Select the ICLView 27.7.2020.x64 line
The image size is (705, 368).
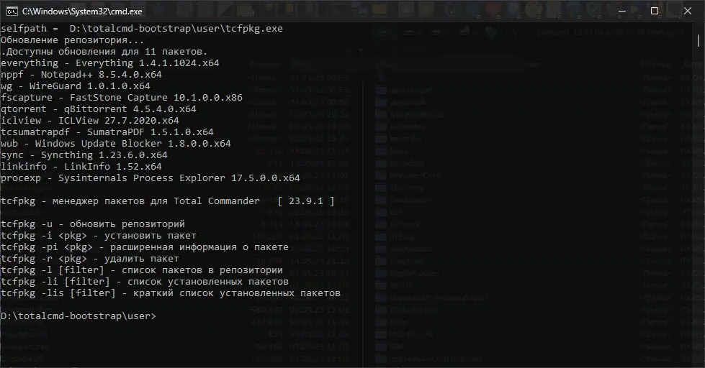tap(90, 121)
